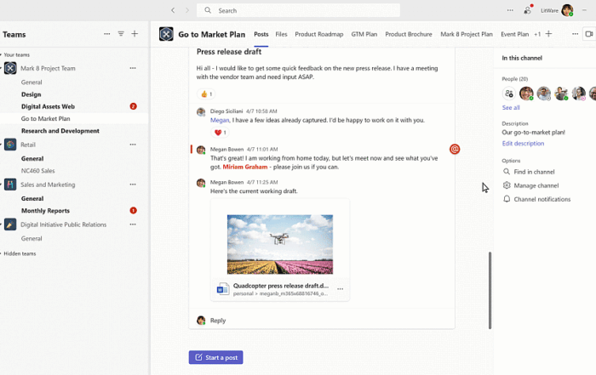This screenshot has width=596, height=375.
Task: Open channel header more options ellipsis
Action: coord(575,34)
